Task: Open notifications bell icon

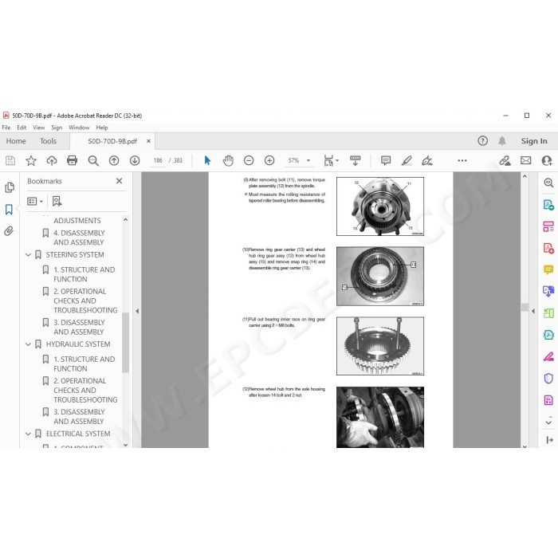Action: click(x=502, y=141)
